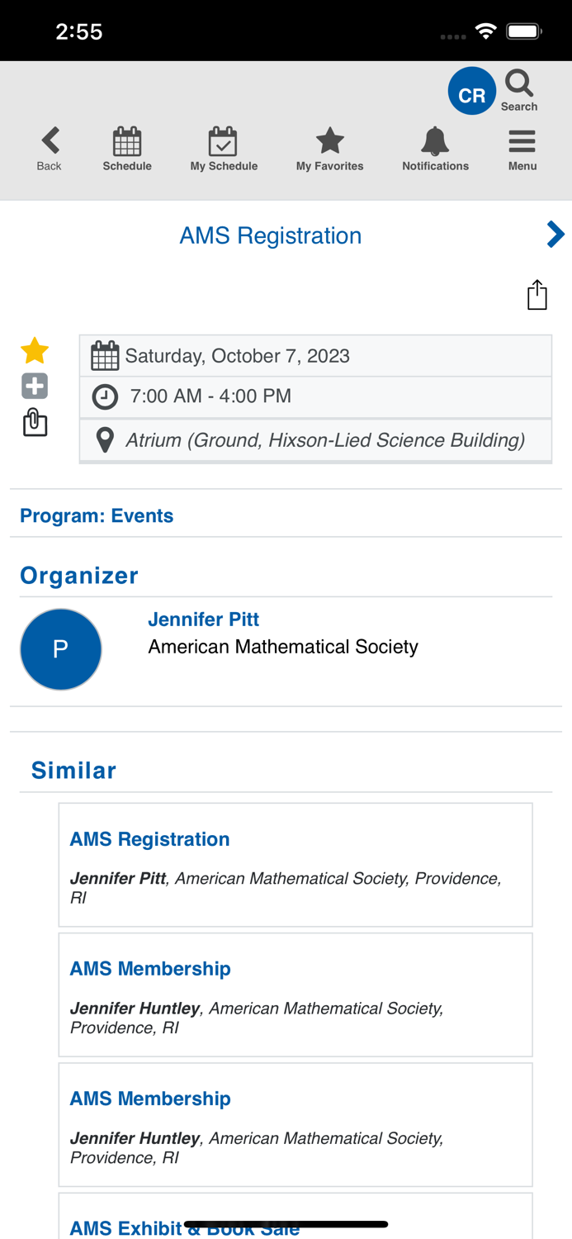Open the calendar icon on the date row

[105, 354]
